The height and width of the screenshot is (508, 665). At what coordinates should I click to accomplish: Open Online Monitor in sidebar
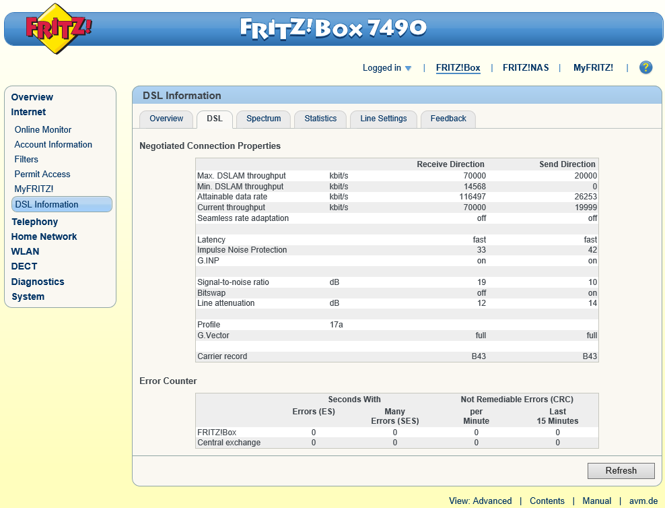(43, 129)
